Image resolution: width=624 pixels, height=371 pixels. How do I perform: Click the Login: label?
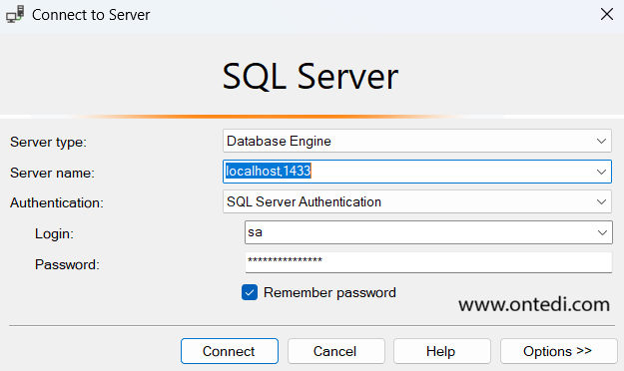tap(54, 233)
